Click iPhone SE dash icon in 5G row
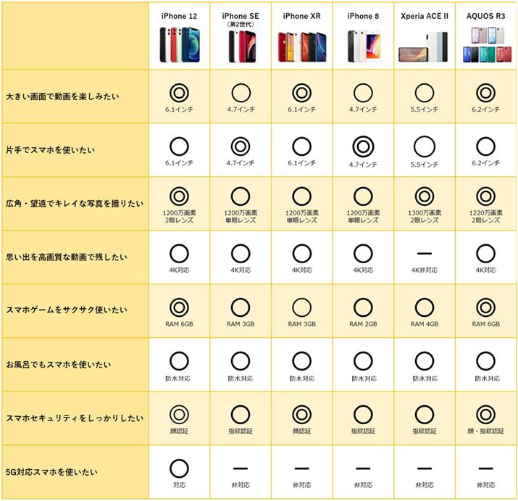Screen dimensions: 518x501 [x=241, y=469]
